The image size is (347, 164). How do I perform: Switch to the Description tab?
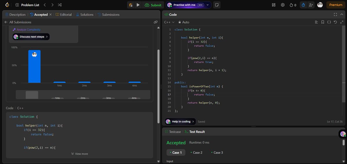(15, 14)
